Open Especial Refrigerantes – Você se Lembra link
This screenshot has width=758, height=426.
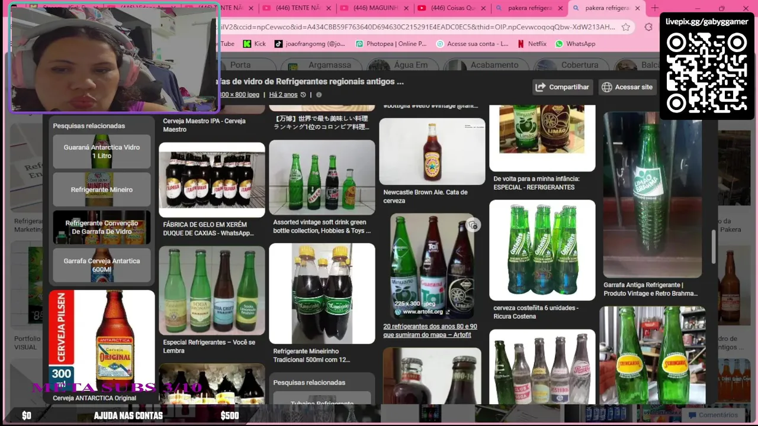209,346
